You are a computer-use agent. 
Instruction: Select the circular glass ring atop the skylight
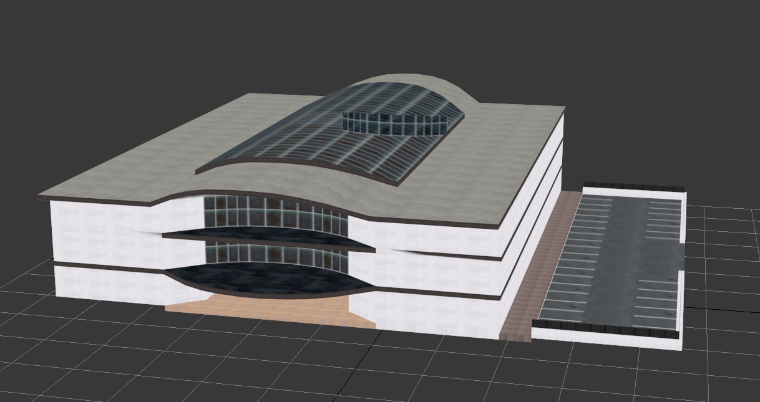pos(394,123)
